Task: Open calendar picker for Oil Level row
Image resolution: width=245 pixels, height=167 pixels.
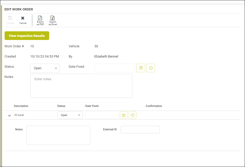Action: coord(124,115)
